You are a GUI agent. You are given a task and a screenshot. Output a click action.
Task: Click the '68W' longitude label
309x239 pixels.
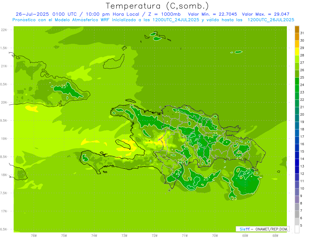(275, 235)
